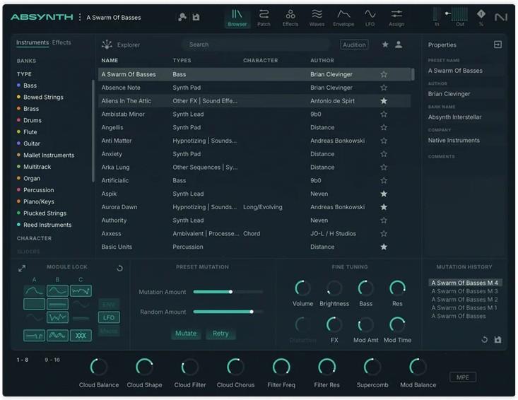Toggle the Audition button
518x400 pixels.
pyautogui.click(x=354, y=45)
